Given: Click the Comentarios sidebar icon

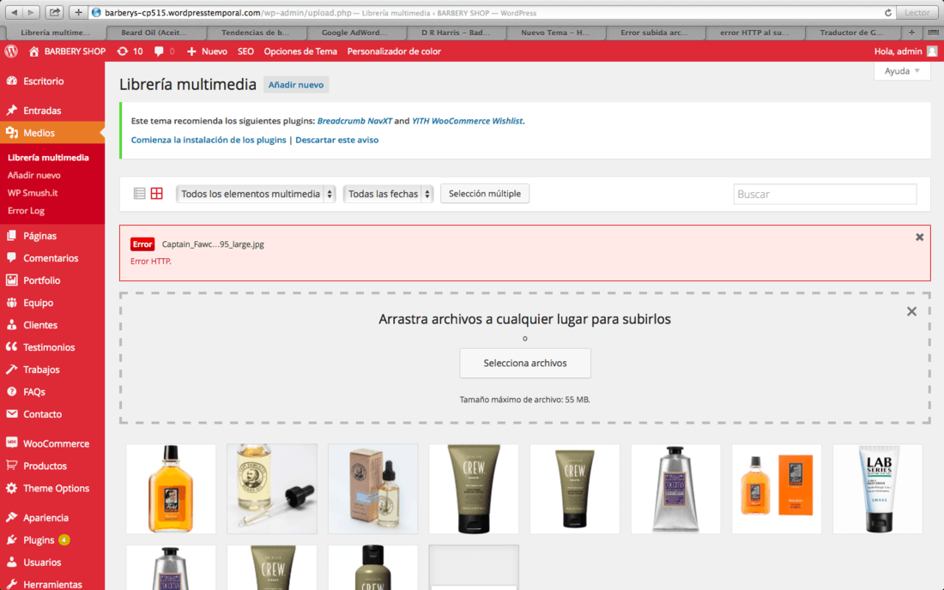Looking at the screenshot, I should coord(11,257).
